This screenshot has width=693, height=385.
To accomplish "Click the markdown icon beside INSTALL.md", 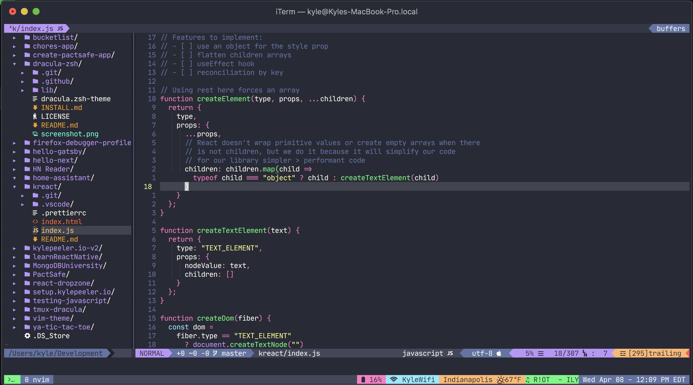I will [x=35, y=108].
